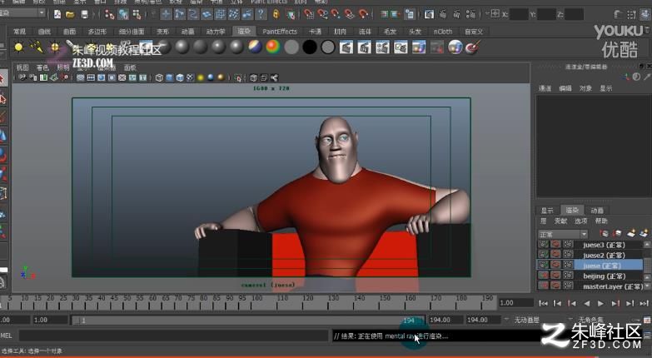Play animation backwards
Screen dimensions: 652x358
click(586, 304)
